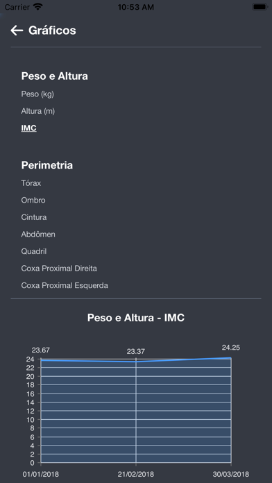
Task: Tap the back arrow icon
Action: click(17, 31)
